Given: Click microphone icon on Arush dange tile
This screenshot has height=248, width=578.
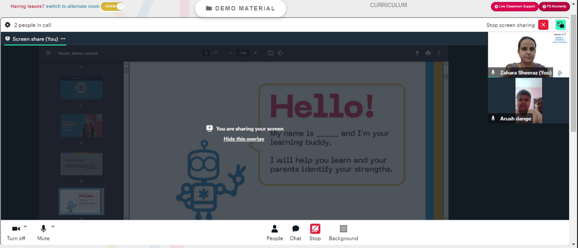Looking at the screenshot, I should 493,118.
